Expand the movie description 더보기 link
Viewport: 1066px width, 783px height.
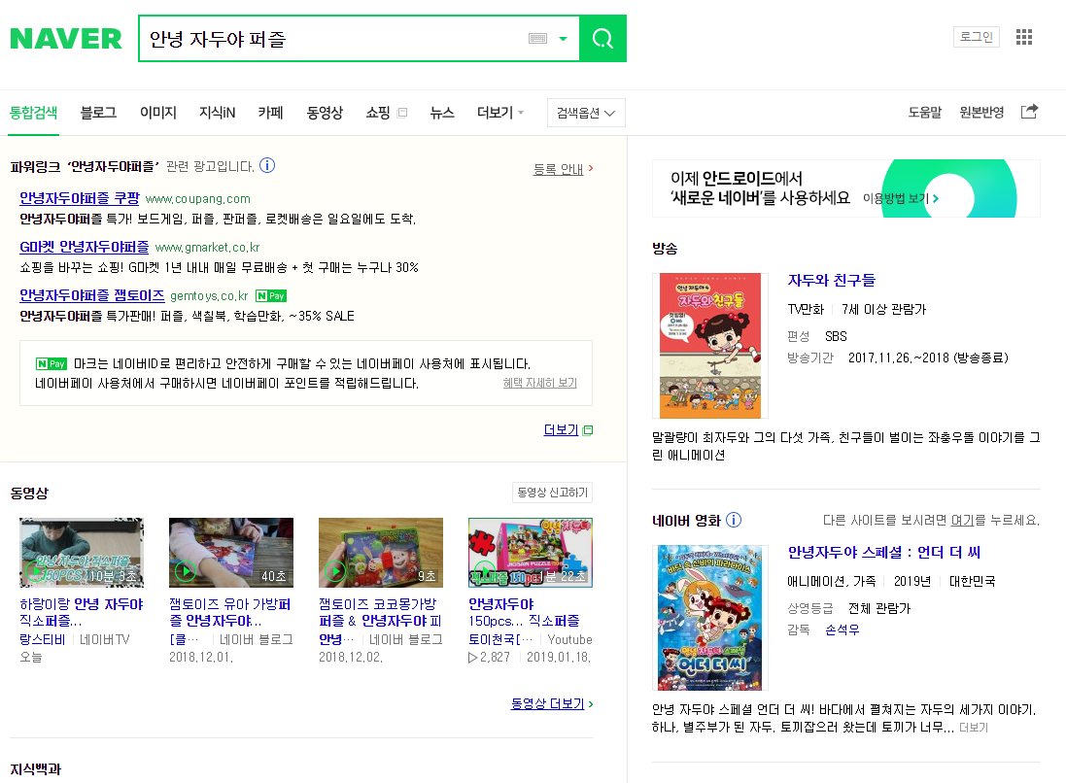tap(973, 728)
